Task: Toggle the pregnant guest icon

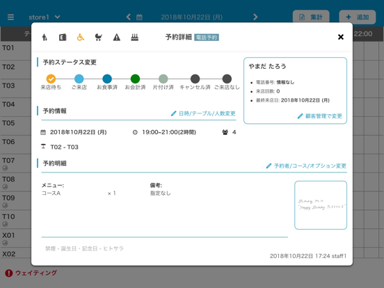Action: tap(45, 38)
